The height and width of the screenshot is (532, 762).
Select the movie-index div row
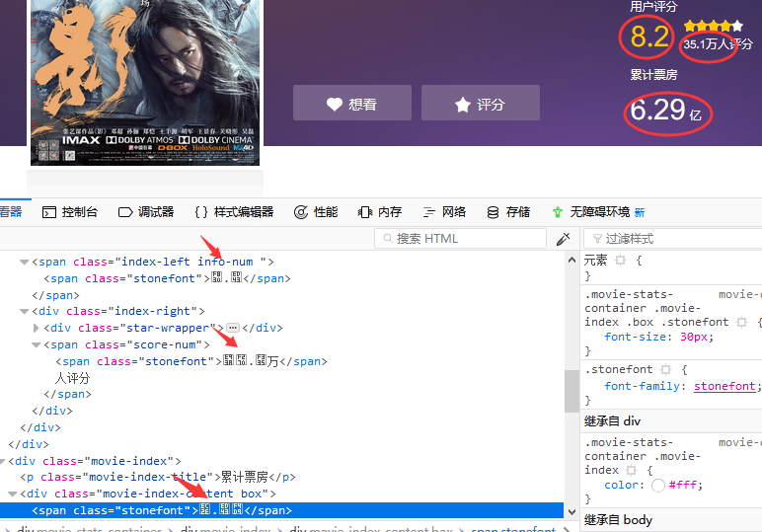(95, 461)
